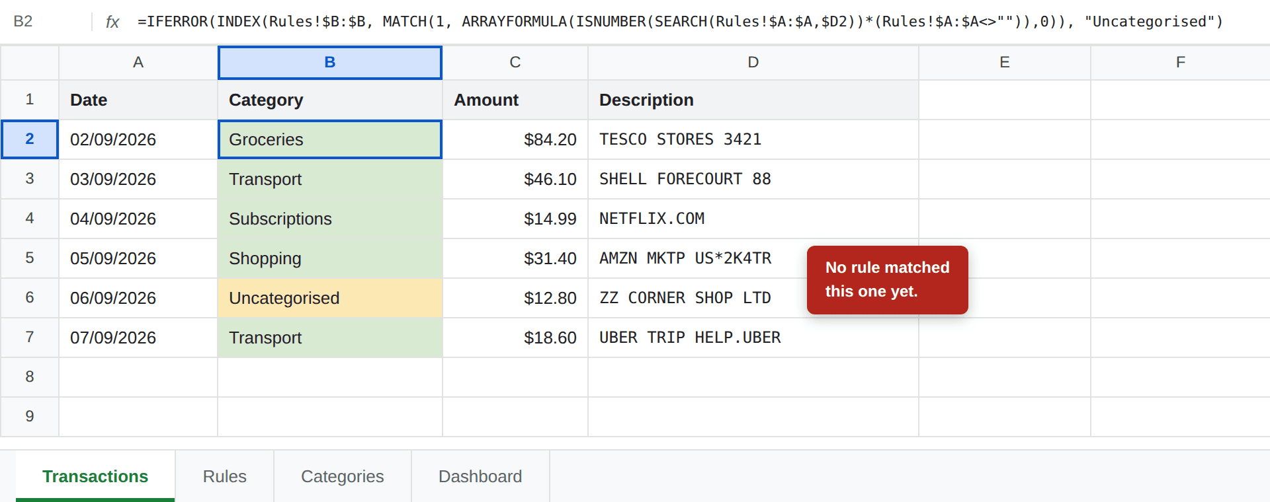Viewport: 1270px width, 502px height.
Task: Select the $84.20 amount cell
Action: point(515,139)
